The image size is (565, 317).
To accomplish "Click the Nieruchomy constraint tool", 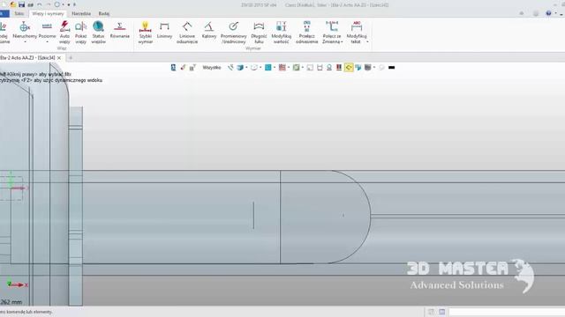I will tap(25, 30).
